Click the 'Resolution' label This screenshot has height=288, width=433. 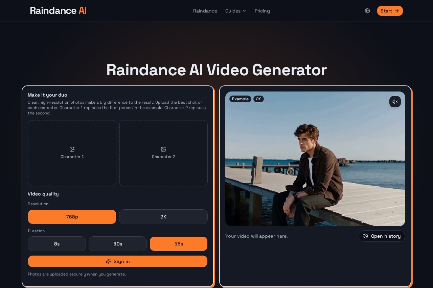click(38, 204)
